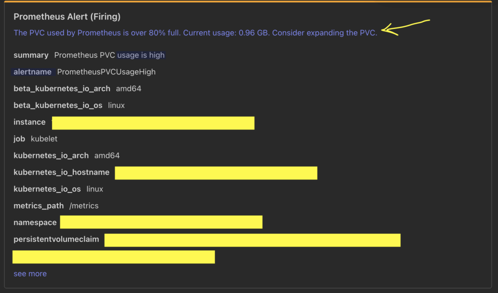Screen dimensions: 498x293
Task: Click the redacted persistentvolumeclaim value
Action: coord(252,241)
